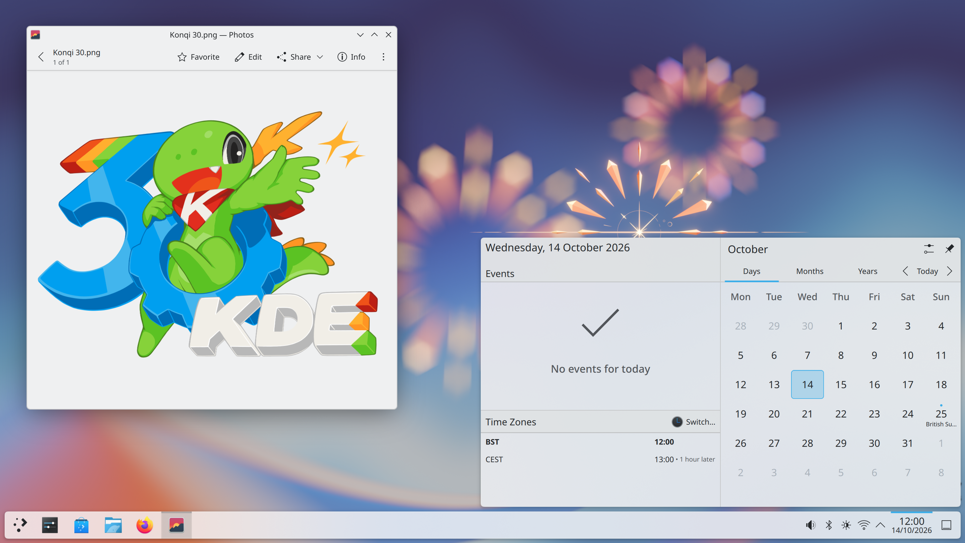The width and height of the screenshot is (965, 543).
Task: Click the Konqi 30 image in the viewer
Action: click(208, 234)
